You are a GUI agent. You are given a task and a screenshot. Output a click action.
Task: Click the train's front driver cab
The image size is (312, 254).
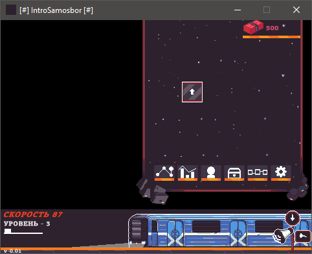click(139, 231)
